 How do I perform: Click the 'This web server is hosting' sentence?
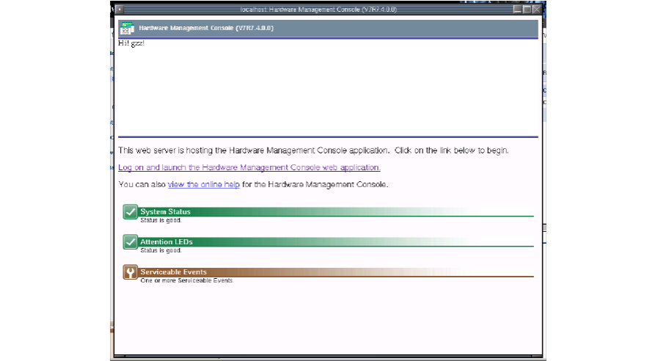click(313, 150)
